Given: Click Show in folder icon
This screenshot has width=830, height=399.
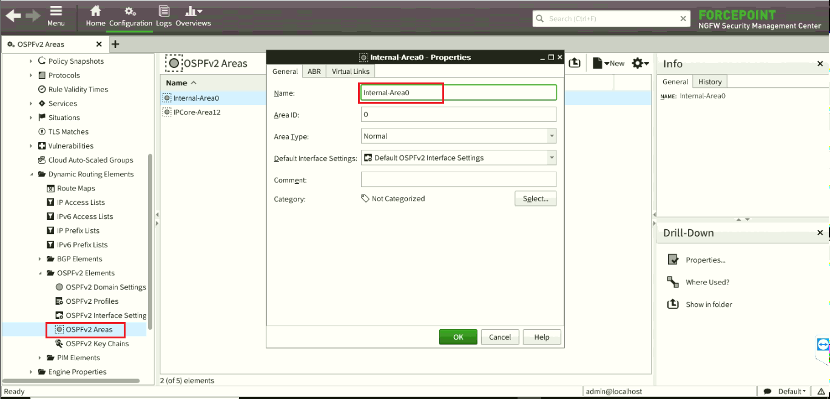Looking at the screenshot, I should (x=673, y=304).
